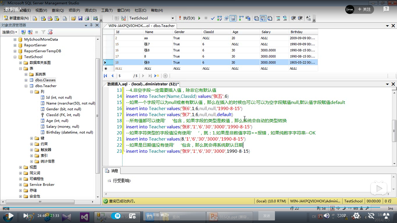Click the video play button at bottom left
Image resolution: width=397 pixels, height=223 pixels.
[10, 216]
